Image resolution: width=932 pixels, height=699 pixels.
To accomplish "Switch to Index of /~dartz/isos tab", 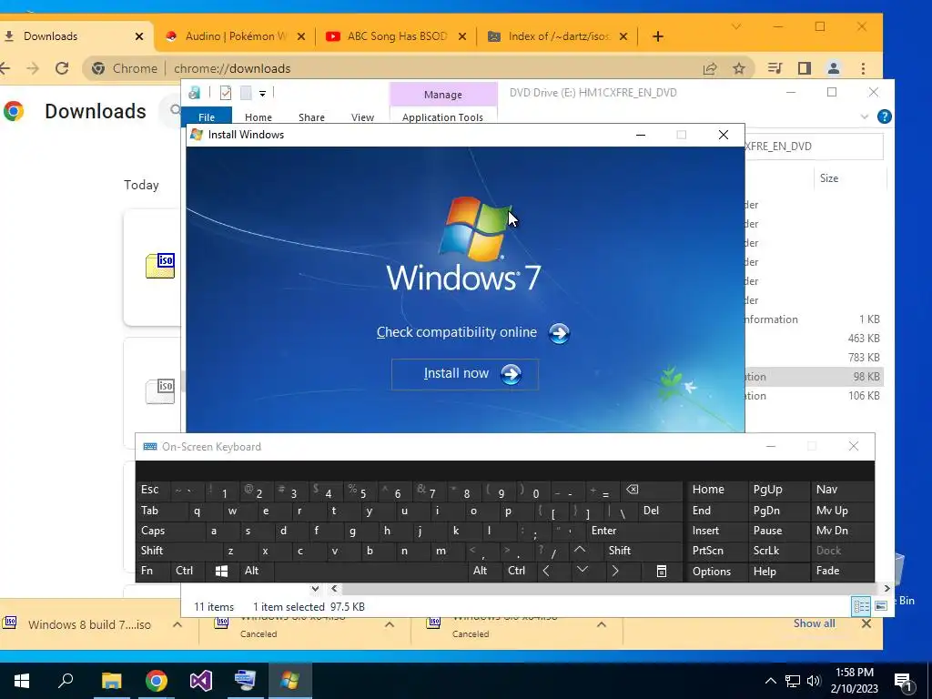I will 557,36.
